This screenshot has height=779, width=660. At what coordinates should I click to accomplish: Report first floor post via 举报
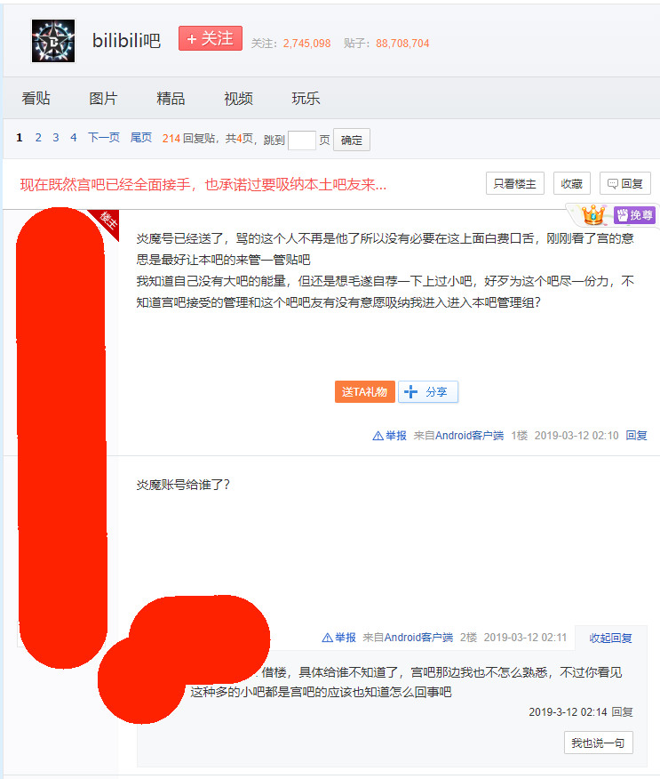click(390, 436)
